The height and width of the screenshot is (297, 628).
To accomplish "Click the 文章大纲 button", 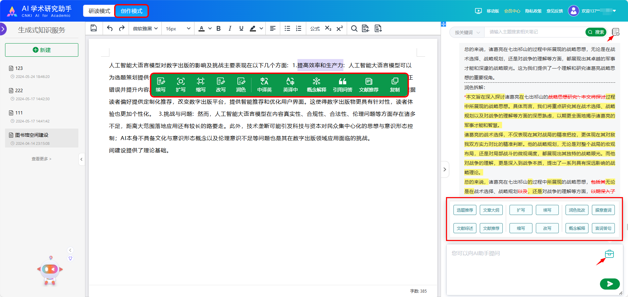I will coord(491,210).
